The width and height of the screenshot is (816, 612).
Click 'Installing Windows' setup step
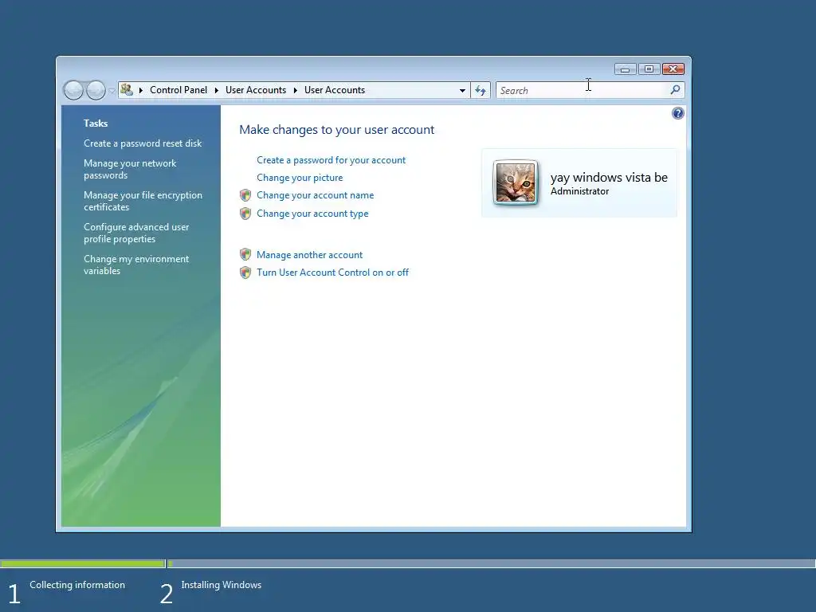(x=222, y=585)
